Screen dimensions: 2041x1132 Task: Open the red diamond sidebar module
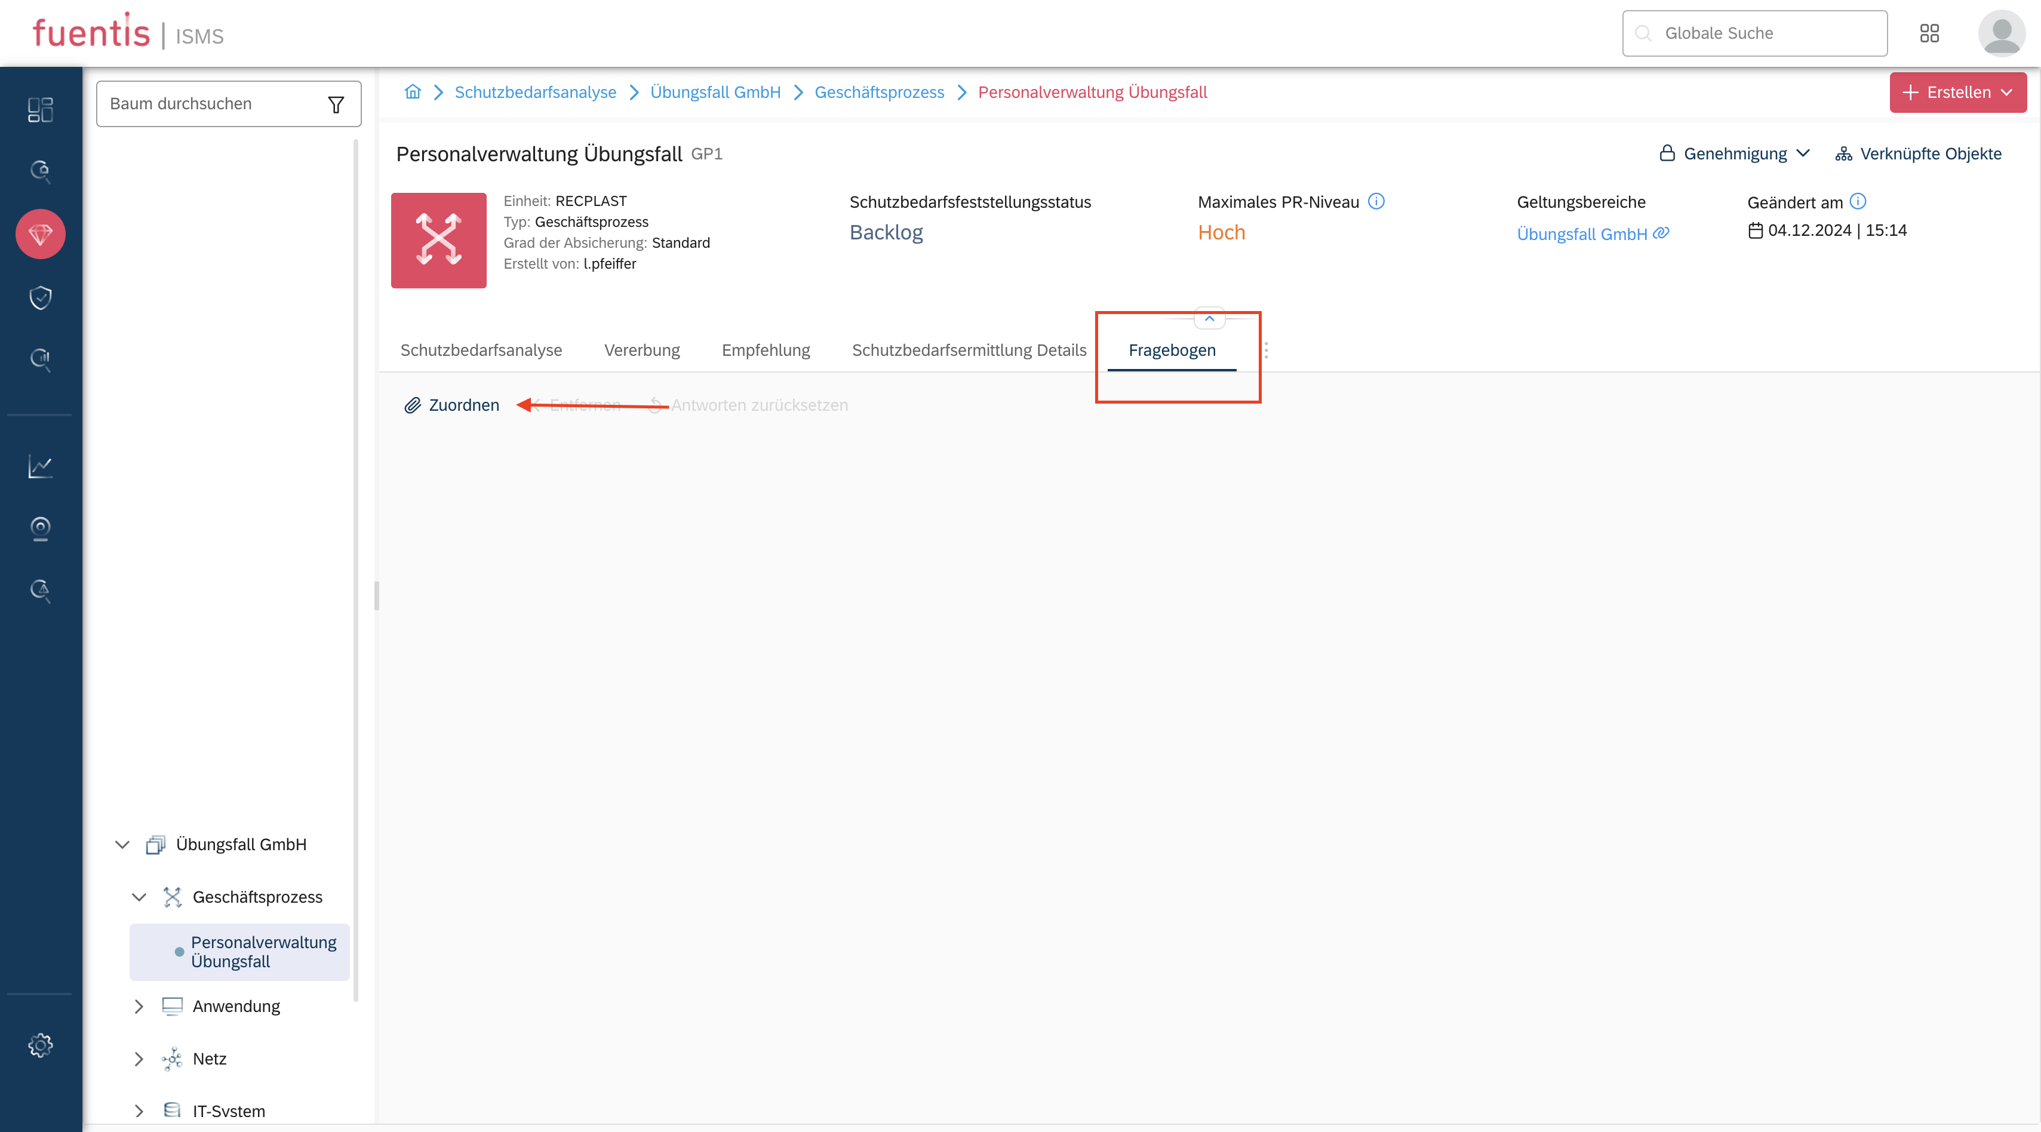pos(39,233)
